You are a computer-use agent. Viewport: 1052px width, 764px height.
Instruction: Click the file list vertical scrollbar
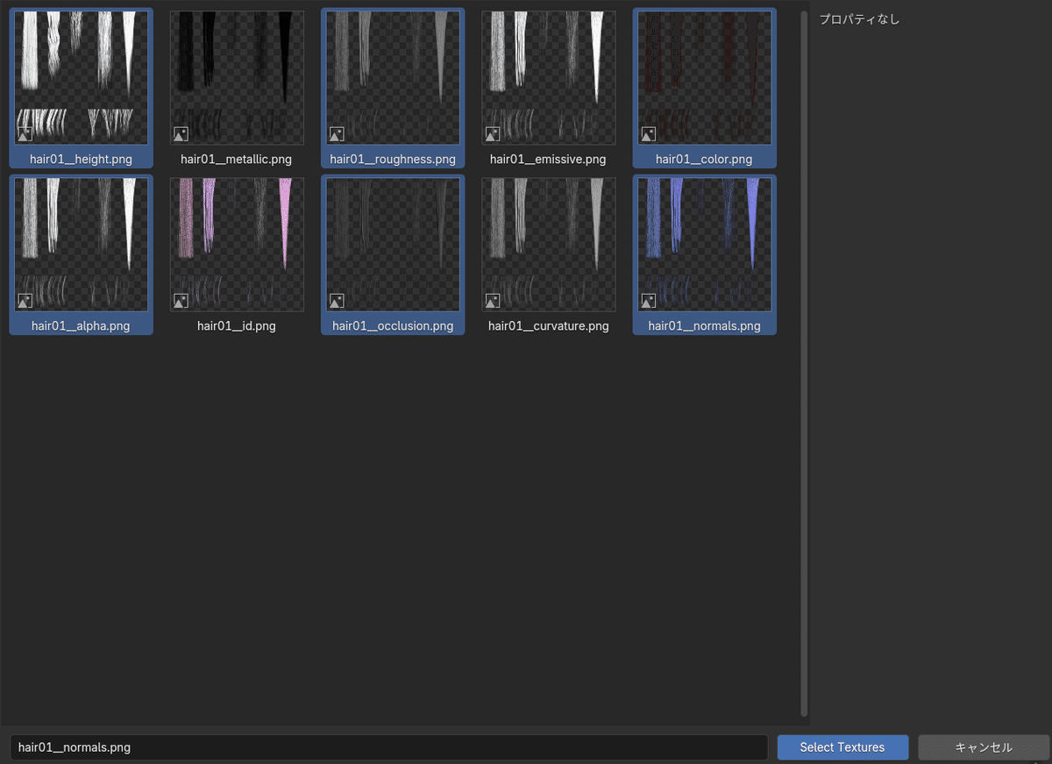pos(804,363)
